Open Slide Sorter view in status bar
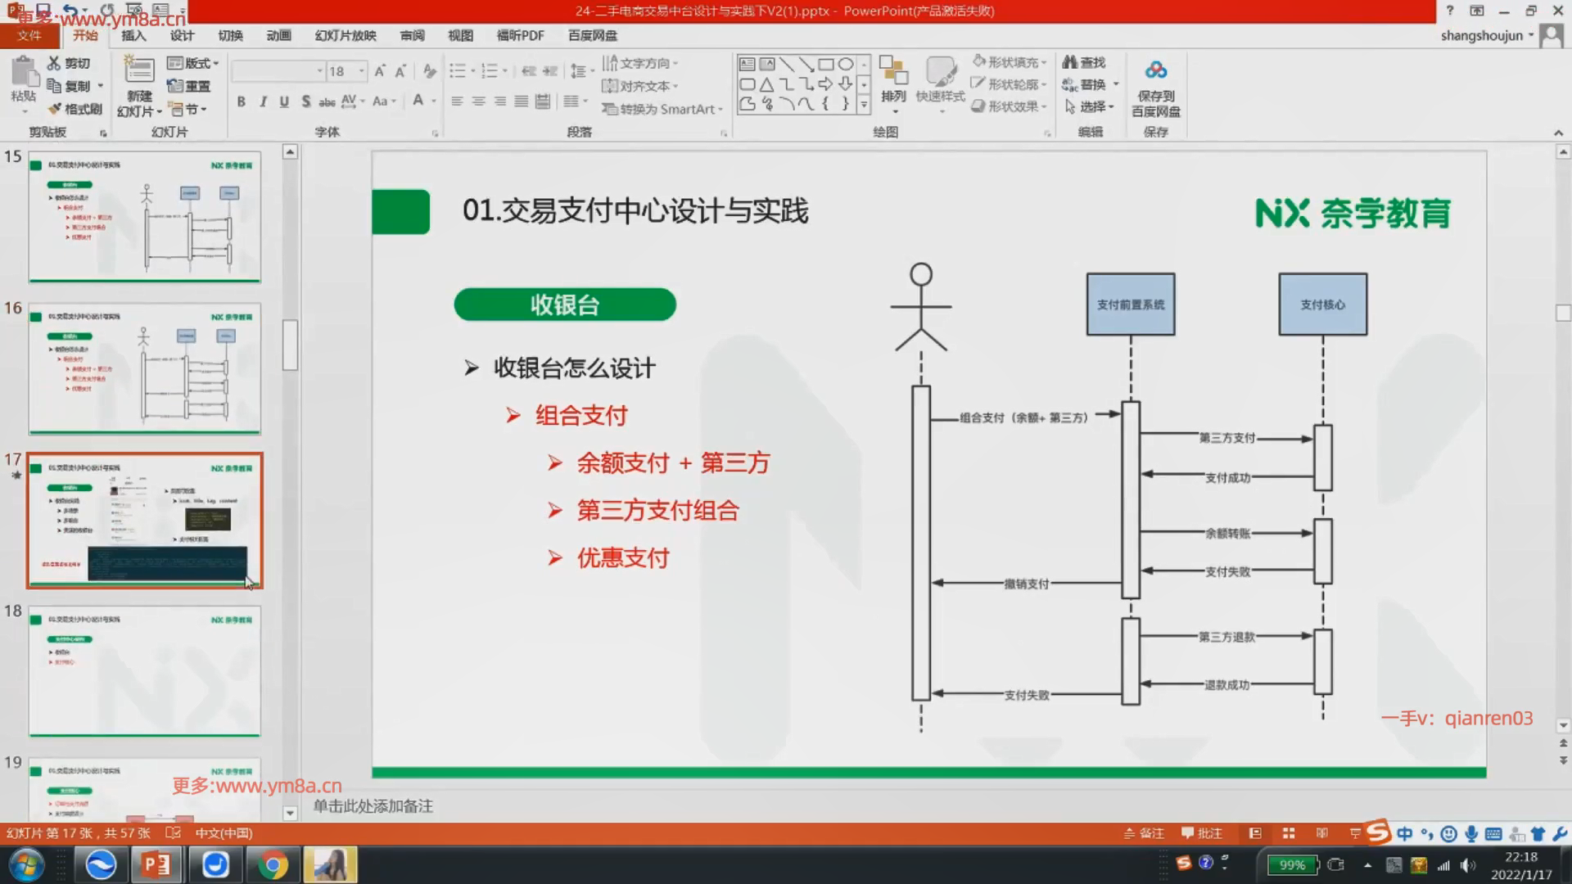The height and width of the screenshot is (884, 1572). click(1289, 833)
